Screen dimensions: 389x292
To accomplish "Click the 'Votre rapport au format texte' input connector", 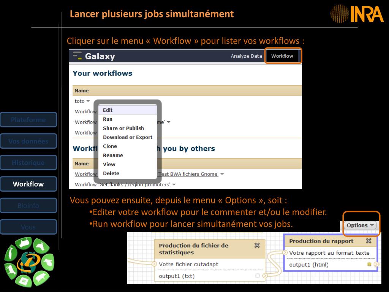I will (x=285, y=252).
